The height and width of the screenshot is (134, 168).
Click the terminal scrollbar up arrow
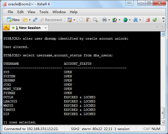[163, 34]
